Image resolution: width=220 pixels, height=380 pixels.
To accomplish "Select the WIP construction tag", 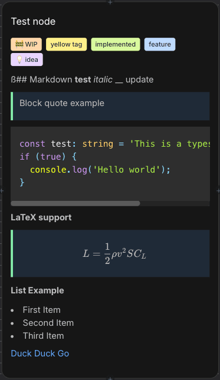I will [x=26, y=44].
